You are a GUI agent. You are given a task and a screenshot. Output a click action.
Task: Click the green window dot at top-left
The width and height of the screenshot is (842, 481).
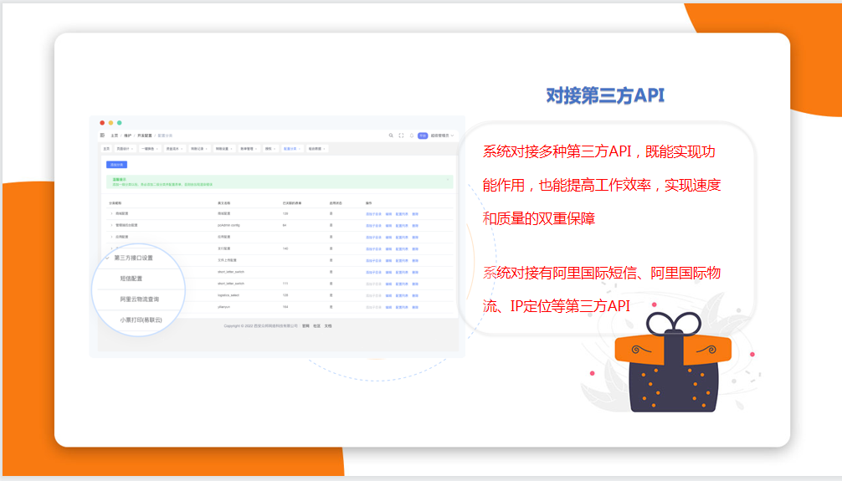119,123
